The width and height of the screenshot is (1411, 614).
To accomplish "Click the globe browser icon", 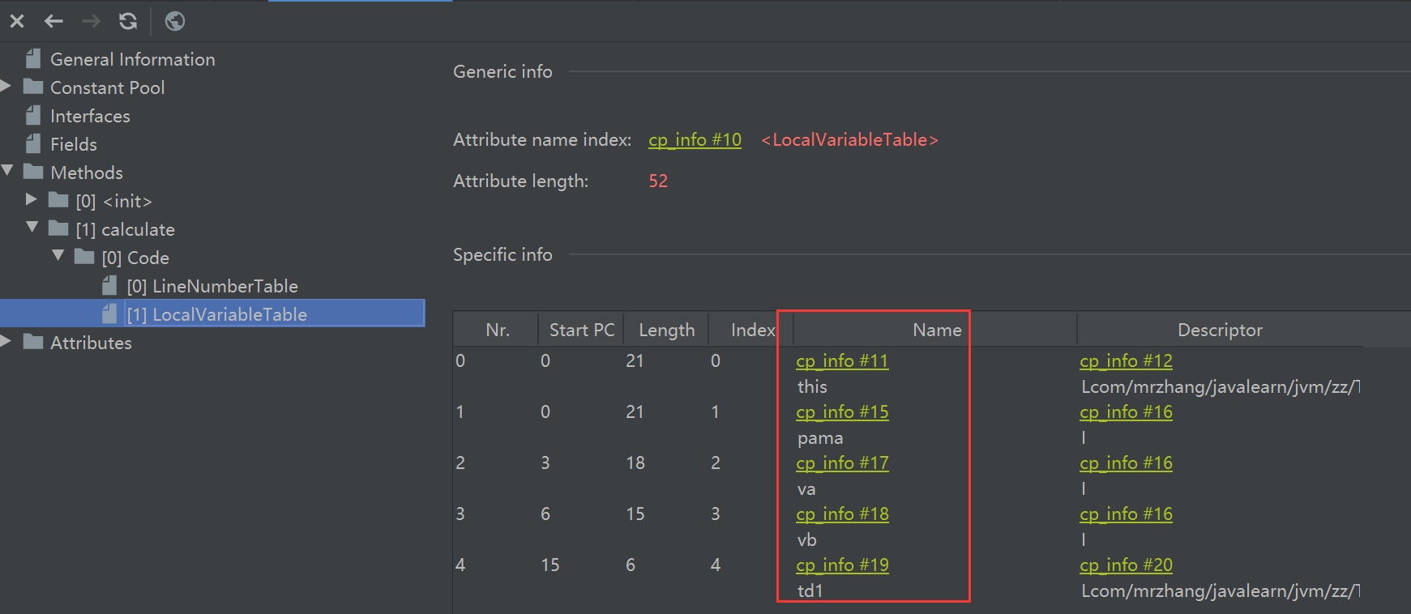I will tap(175, 21).
